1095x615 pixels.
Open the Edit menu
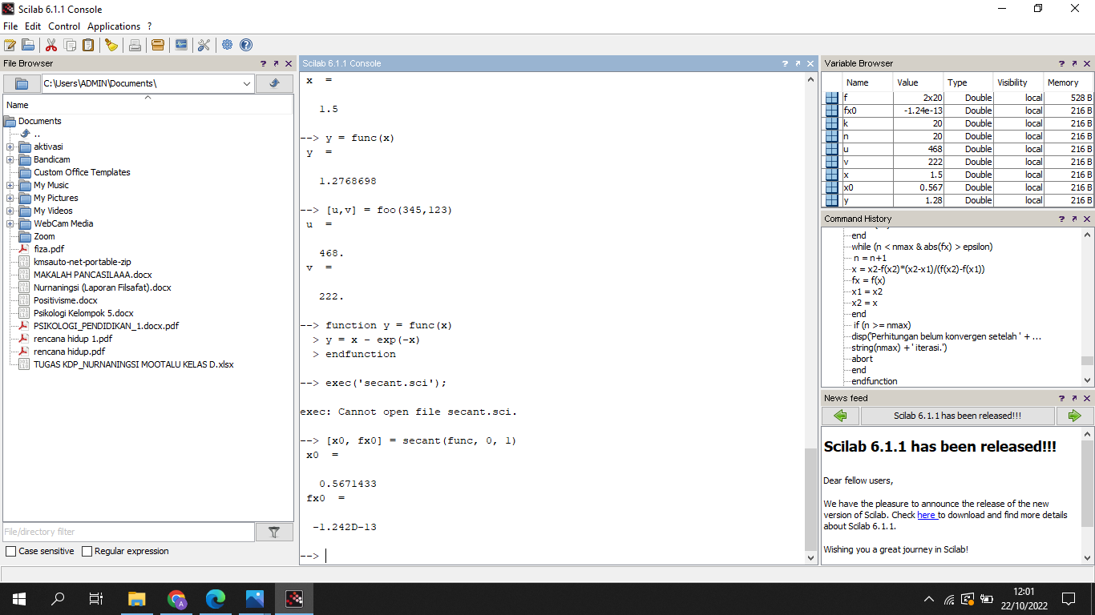pyautogui.click(x=33, y=26)
